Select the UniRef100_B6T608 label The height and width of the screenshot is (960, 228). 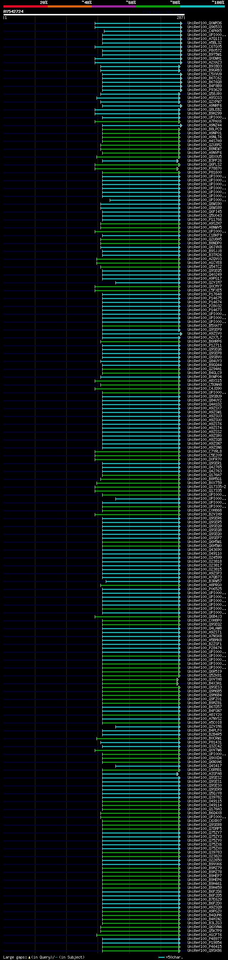(204, 82)
